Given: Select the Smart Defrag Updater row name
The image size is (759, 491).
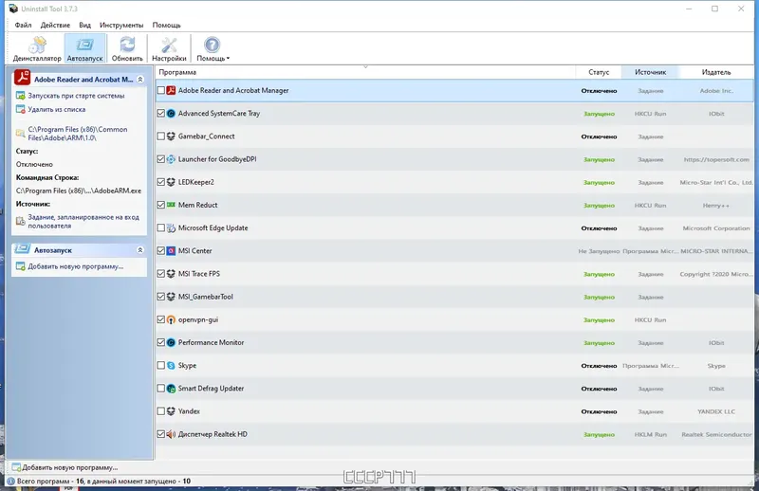Looking at the screenshot, I should tap(211, 389).
